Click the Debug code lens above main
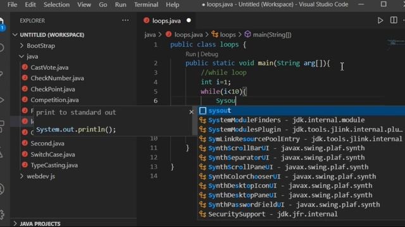405x227 pixels. [209, 54]
